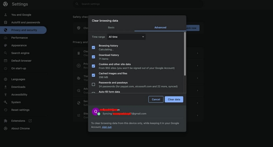Check the Passwords and passkeys checkbox
This screenshot has width=273, height=147.
pos(94,84)
